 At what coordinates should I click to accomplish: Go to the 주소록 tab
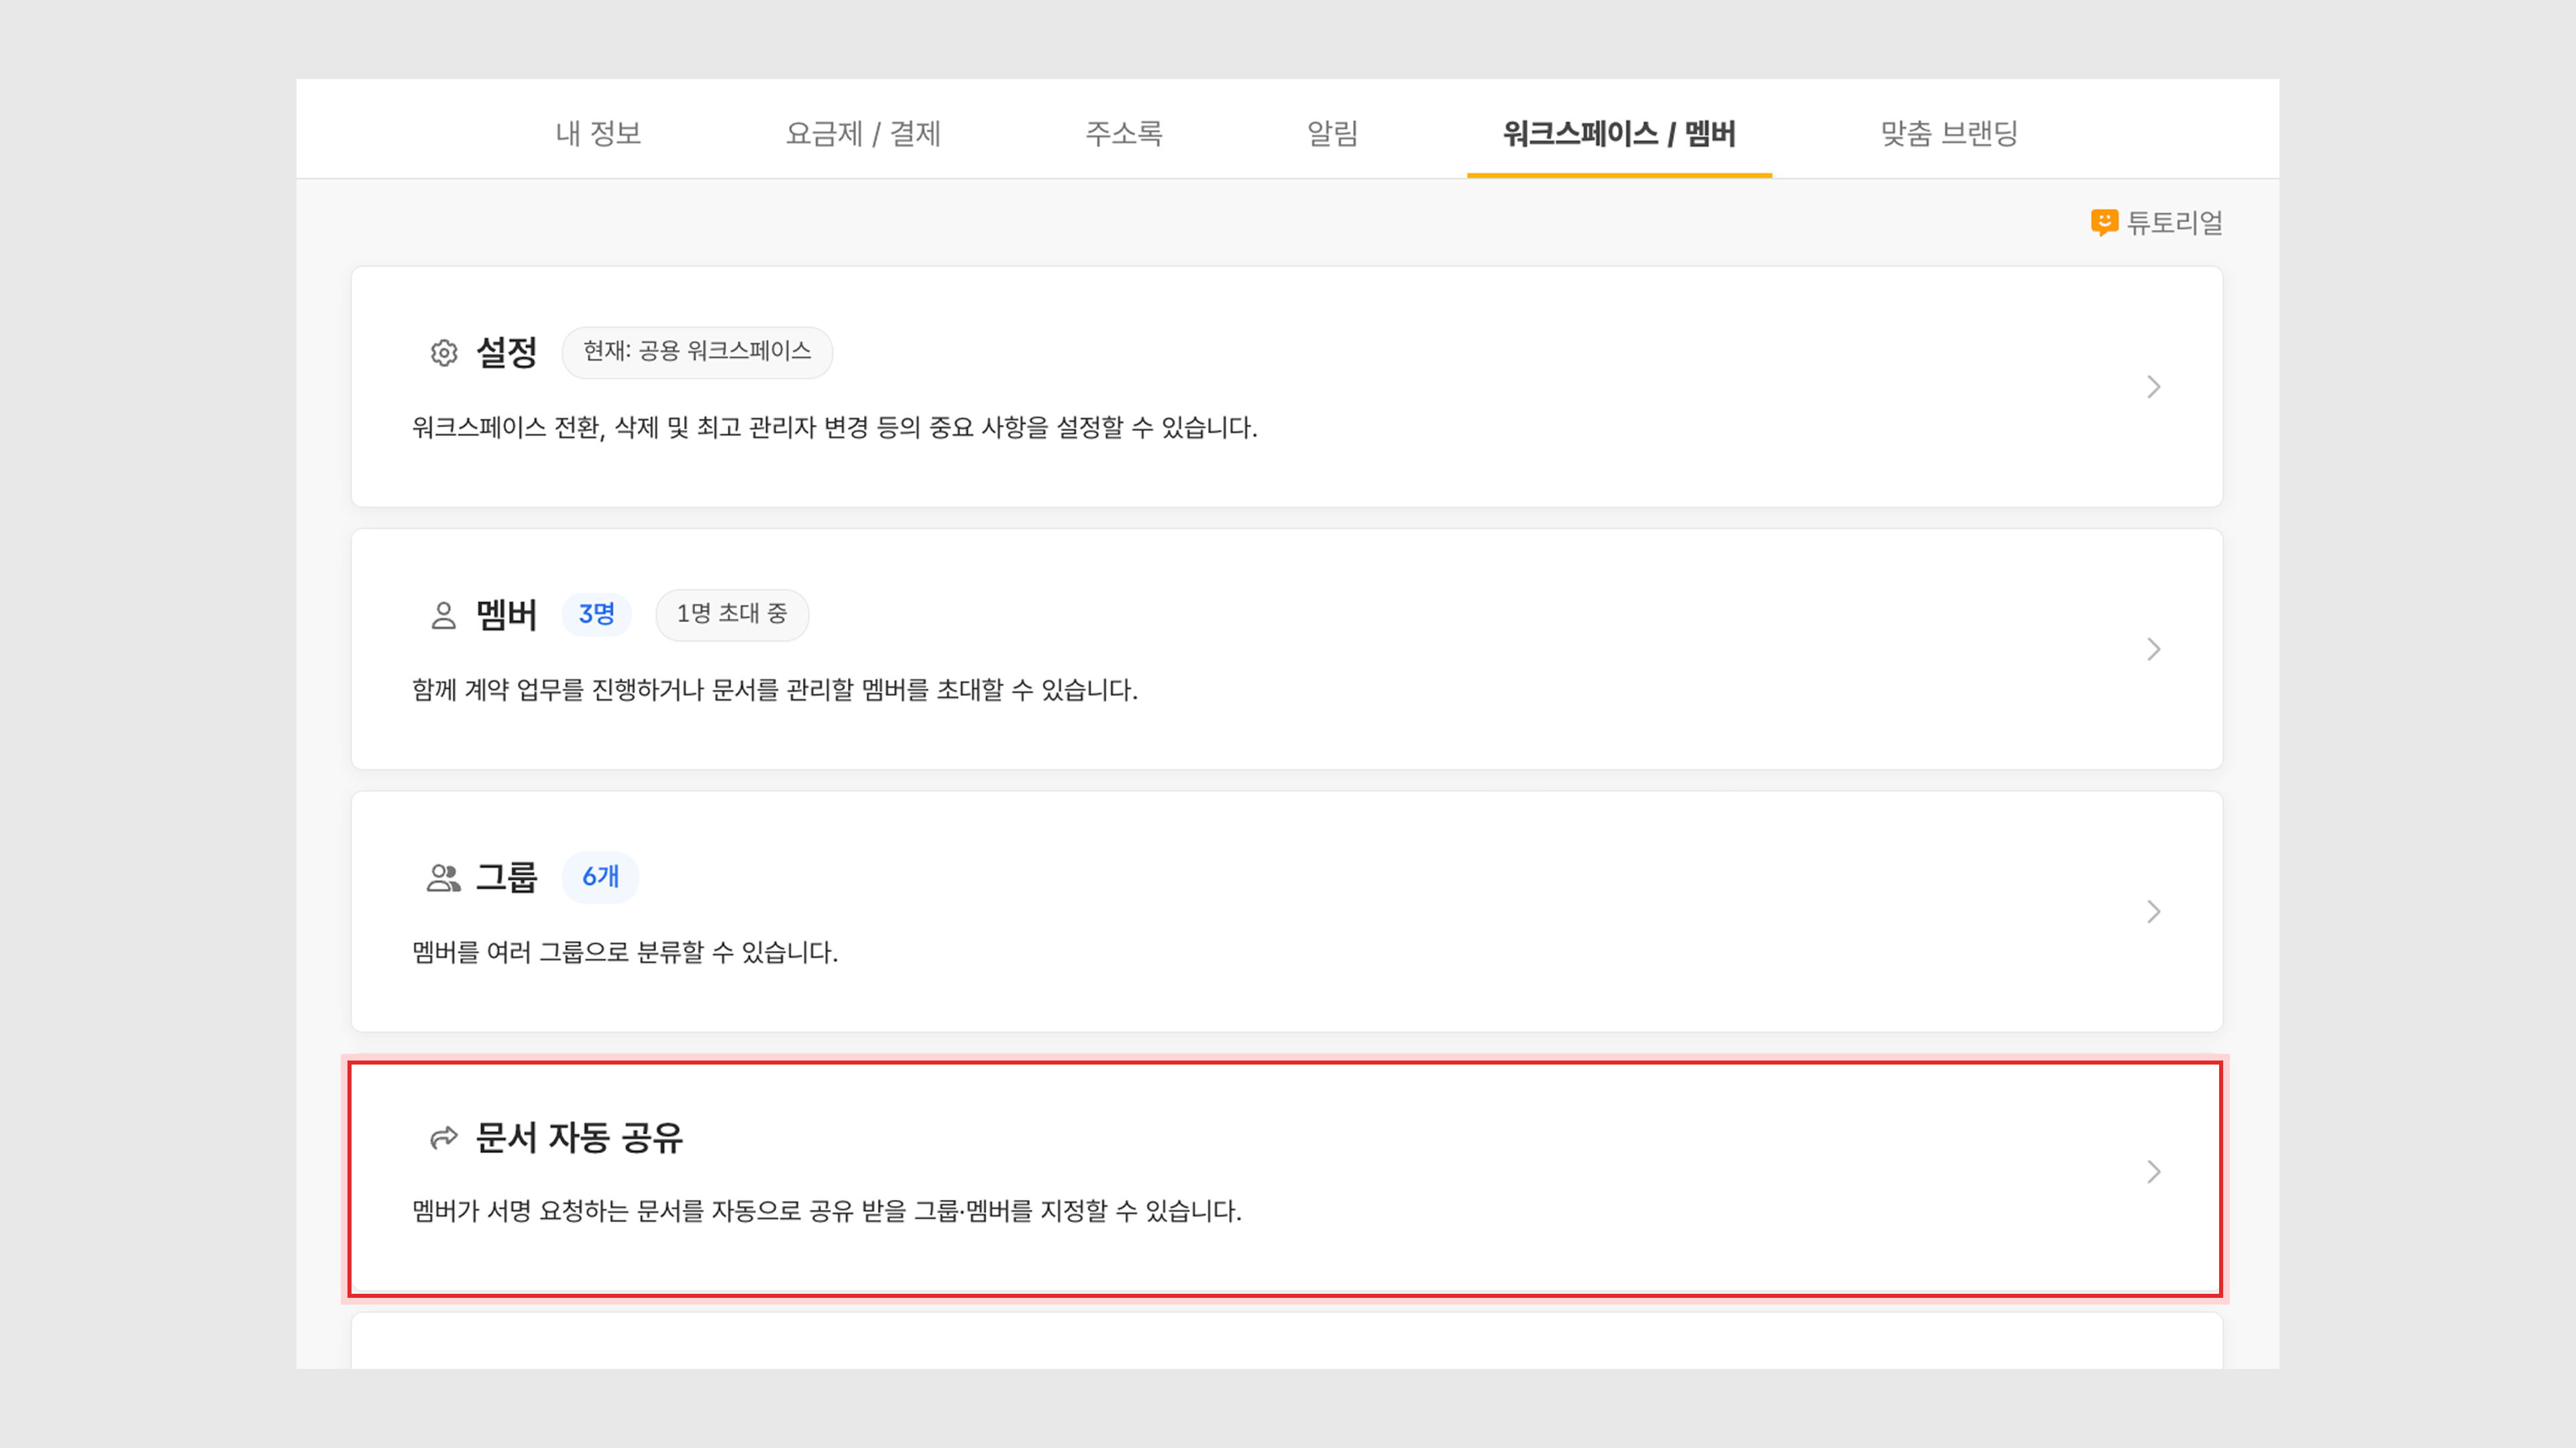1124,133
